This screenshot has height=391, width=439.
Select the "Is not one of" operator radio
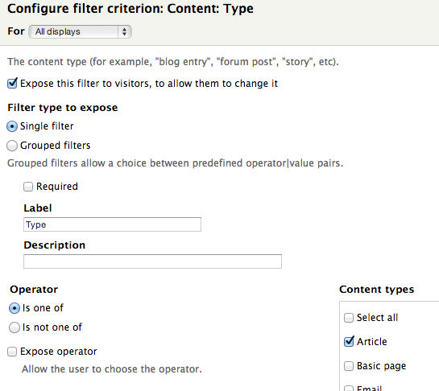14,327
